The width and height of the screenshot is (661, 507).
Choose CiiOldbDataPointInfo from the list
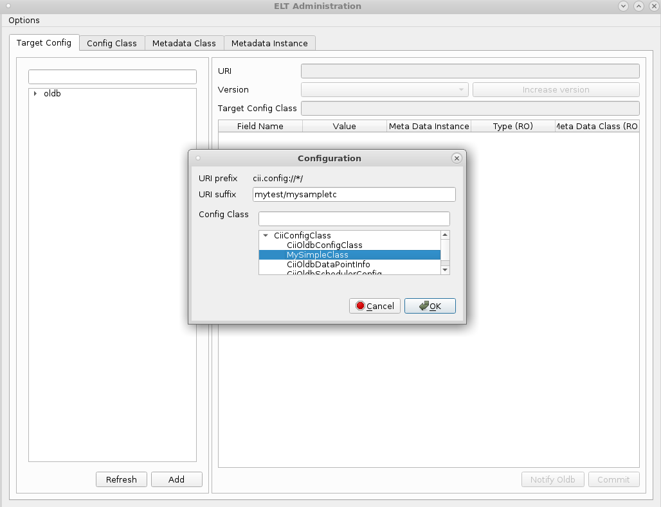point(328,265)
